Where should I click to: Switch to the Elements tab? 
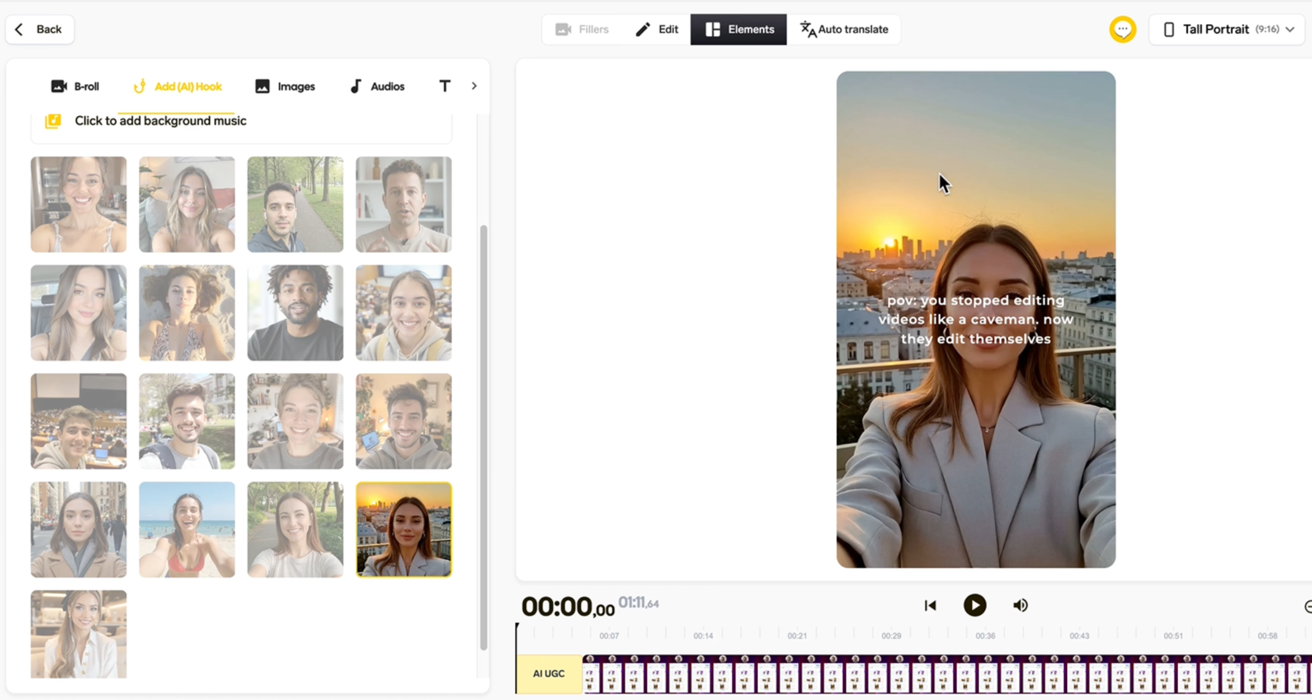738,29
